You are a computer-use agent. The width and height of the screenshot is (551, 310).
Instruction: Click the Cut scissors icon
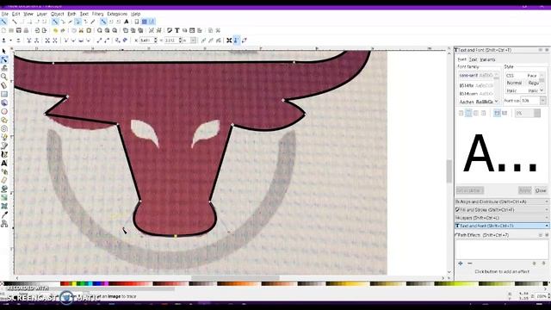pos(81,31)
